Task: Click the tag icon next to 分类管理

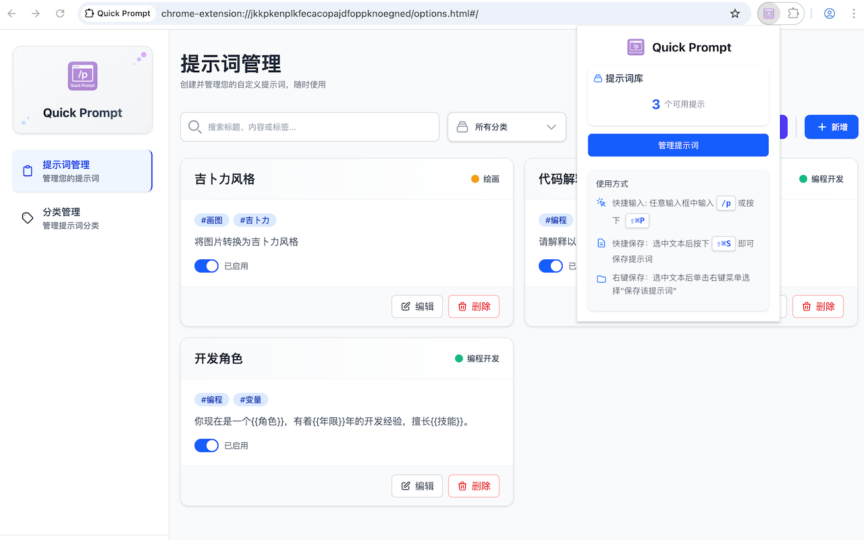Action: point(28,218)
